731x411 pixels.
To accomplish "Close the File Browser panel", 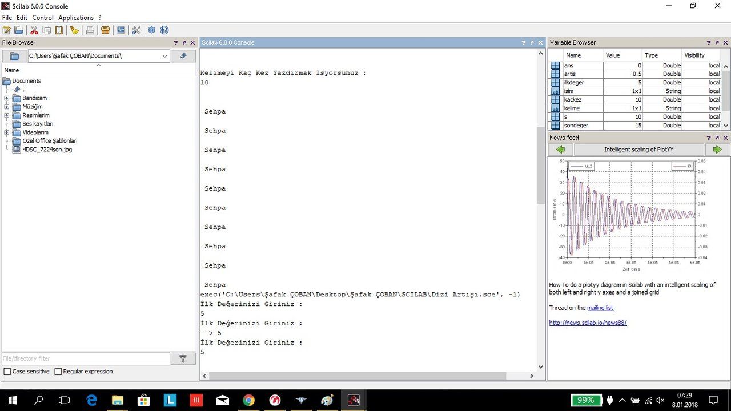I will [192, 43].
